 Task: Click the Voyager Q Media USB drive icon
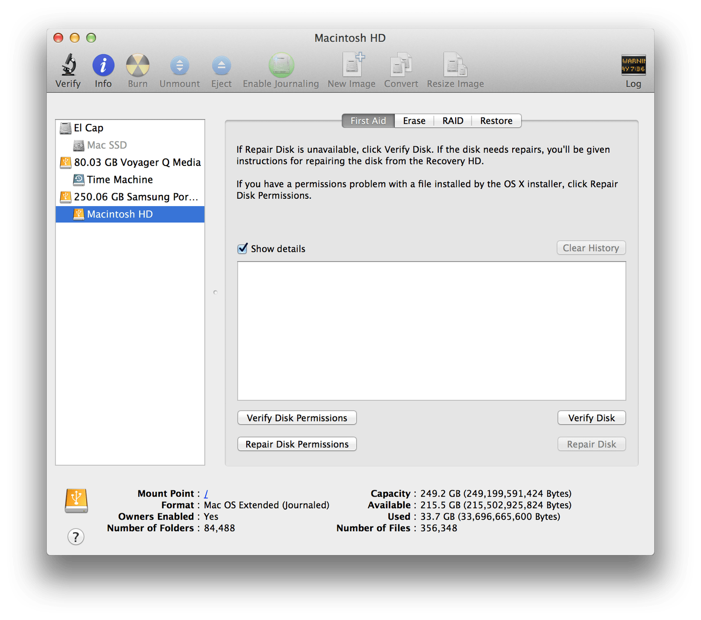click(x=65, y=163)
